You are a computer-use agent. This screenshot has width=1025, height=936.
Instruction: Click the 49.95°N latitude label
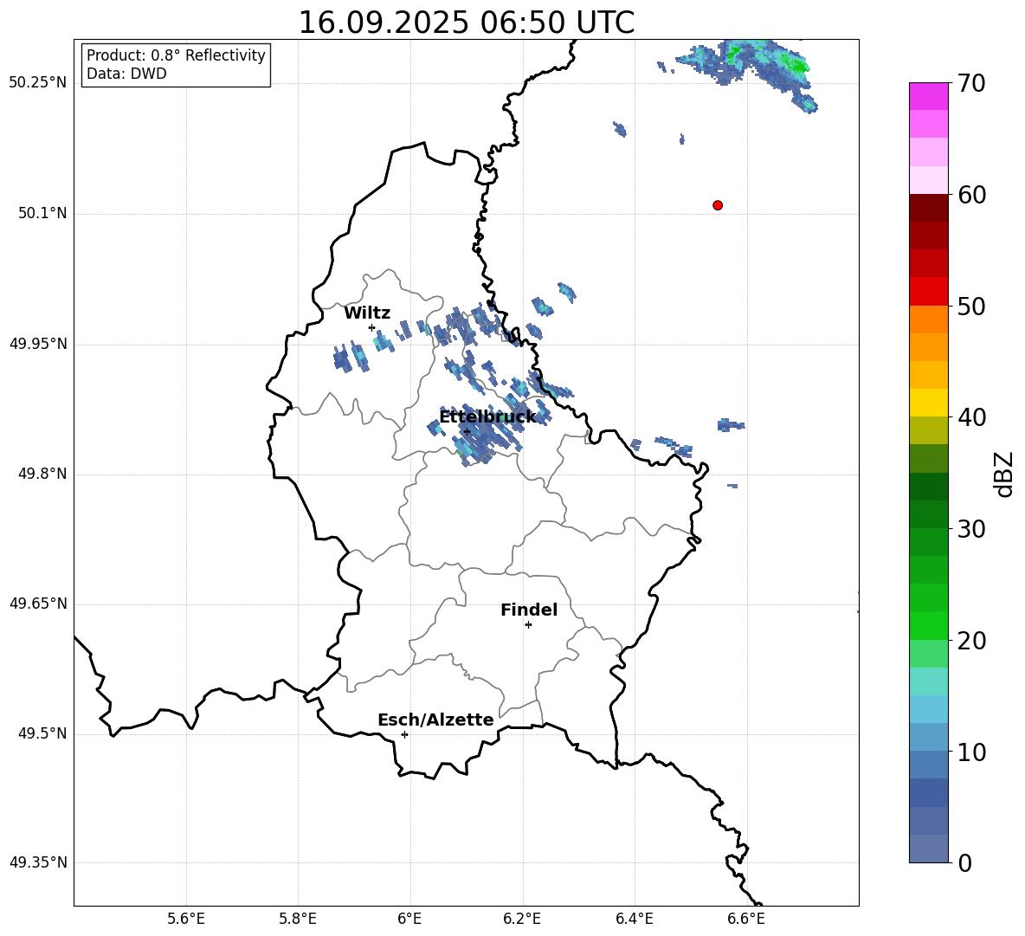[x=38, y=343]
